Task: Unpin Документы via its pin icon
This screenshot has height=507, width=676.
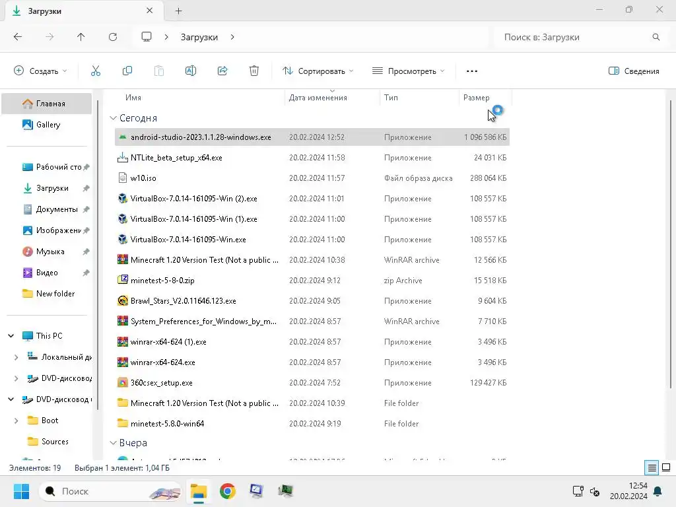Action: (86, 209)
